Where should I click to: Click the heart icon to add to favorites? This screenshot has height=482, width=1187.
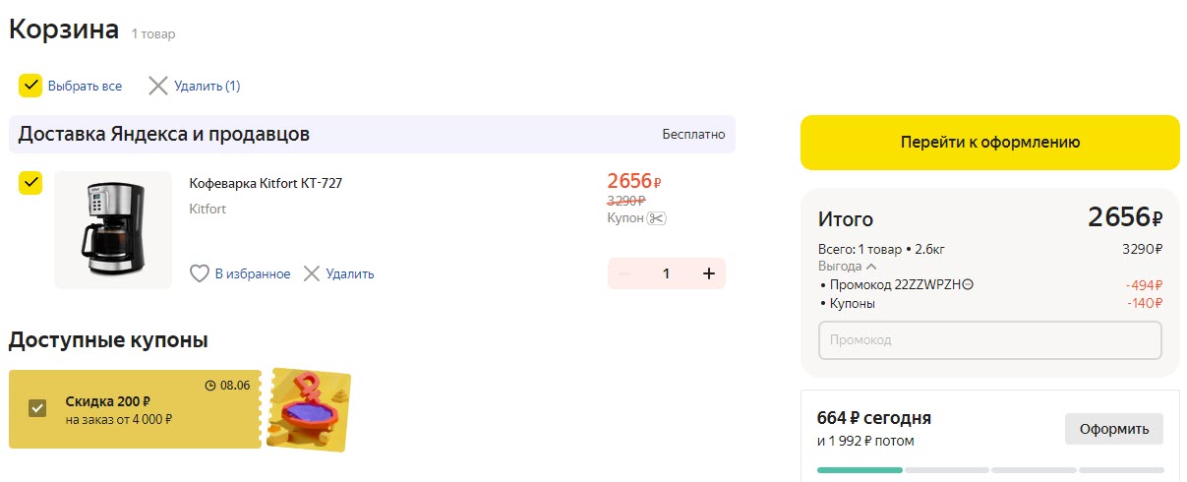click(200, 273)
